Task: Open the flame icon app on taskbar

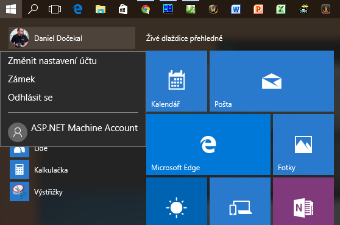Action: click(326, 9)
